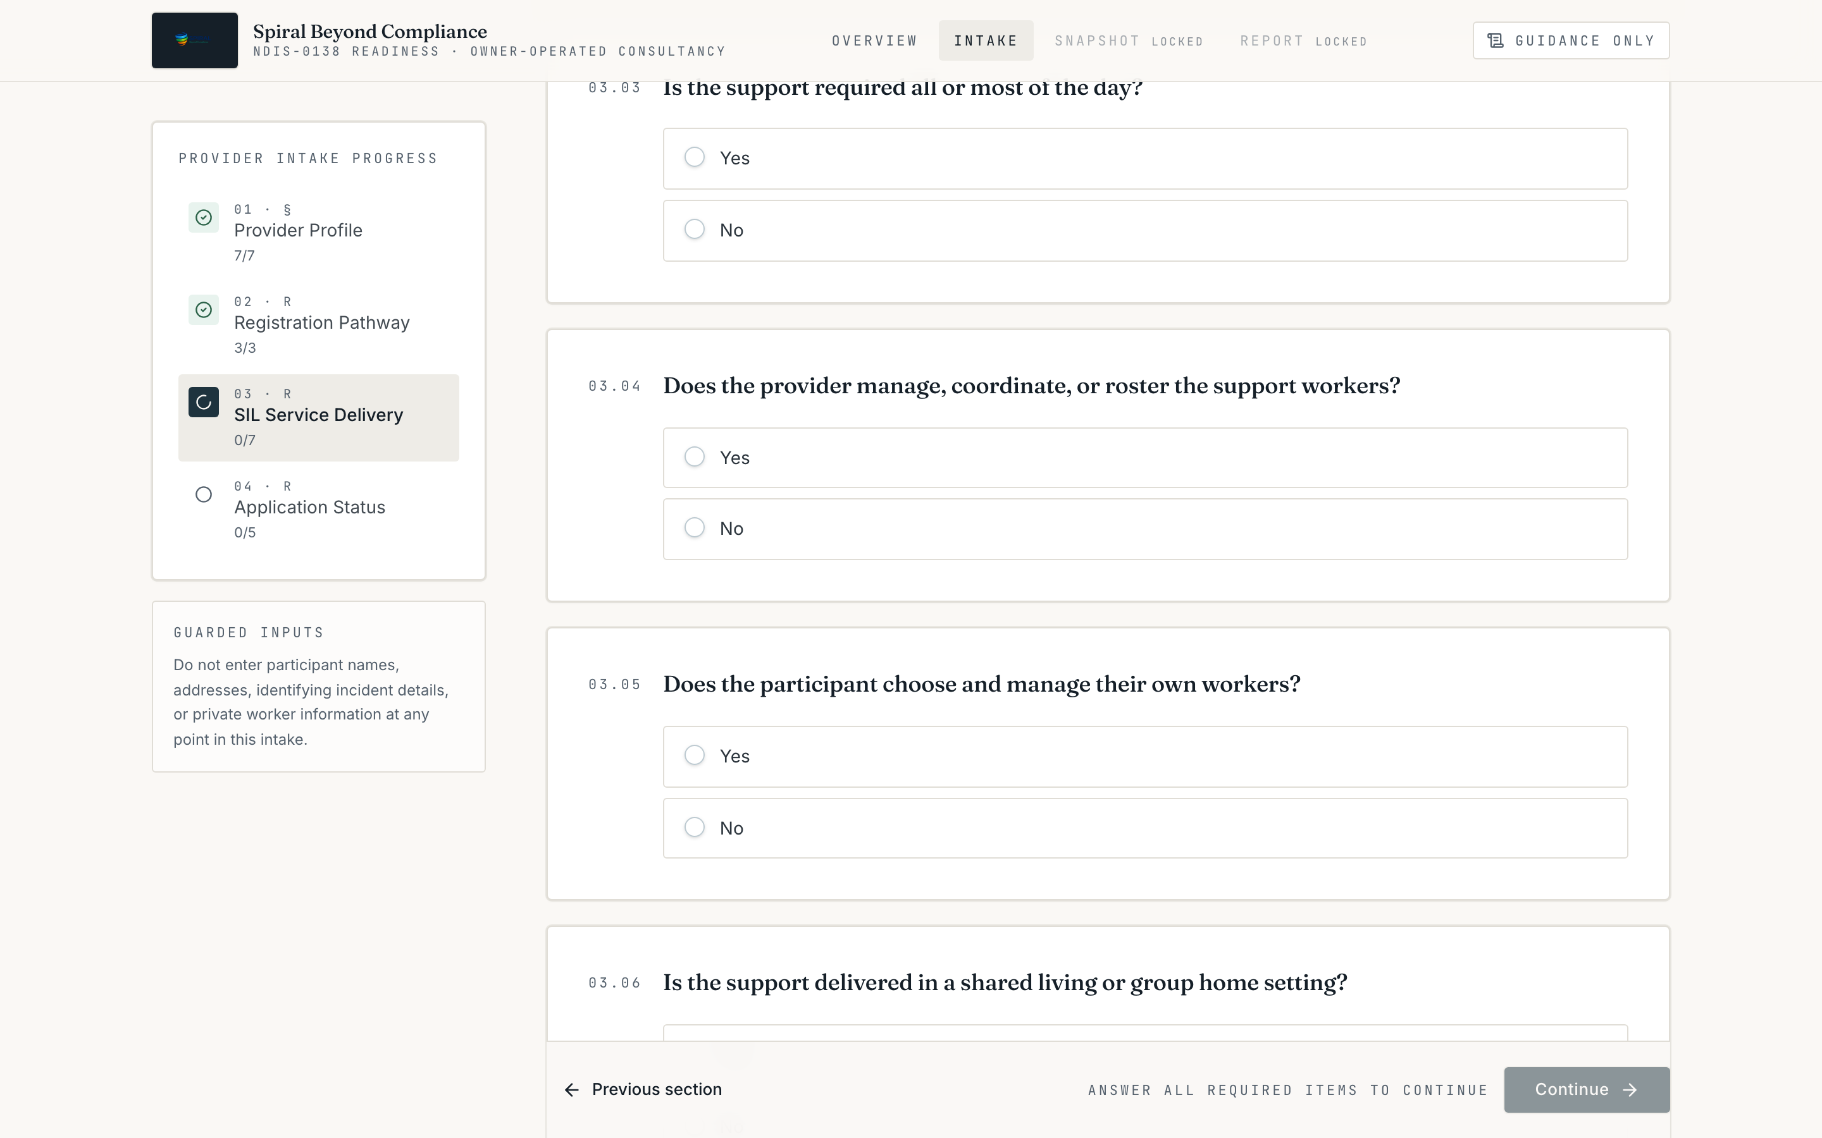Click the Guarded Inputs notice heading
Screen dimensions: 1822x1138
[249, 633]
